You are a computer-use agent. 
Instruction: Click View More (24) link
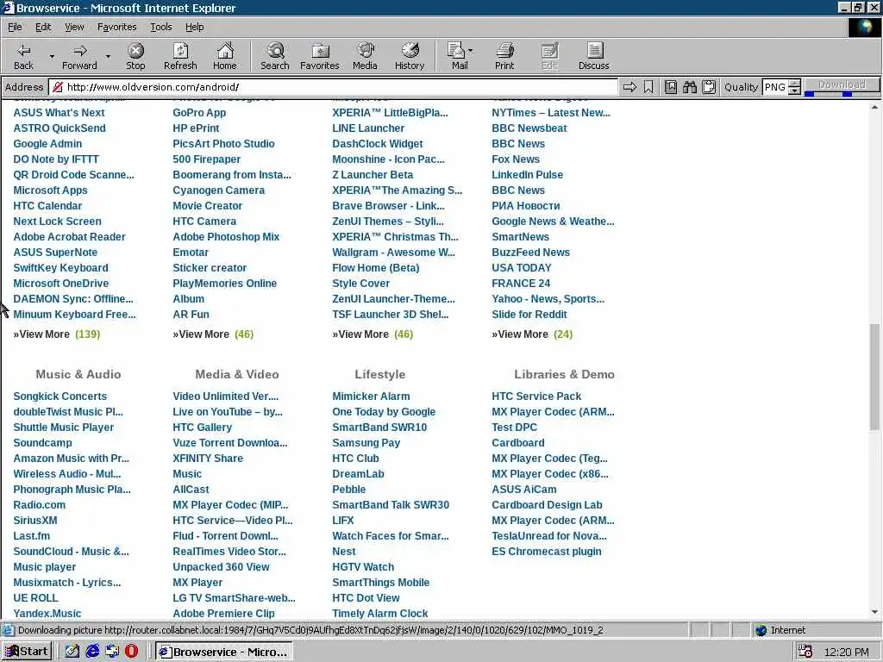531,334
